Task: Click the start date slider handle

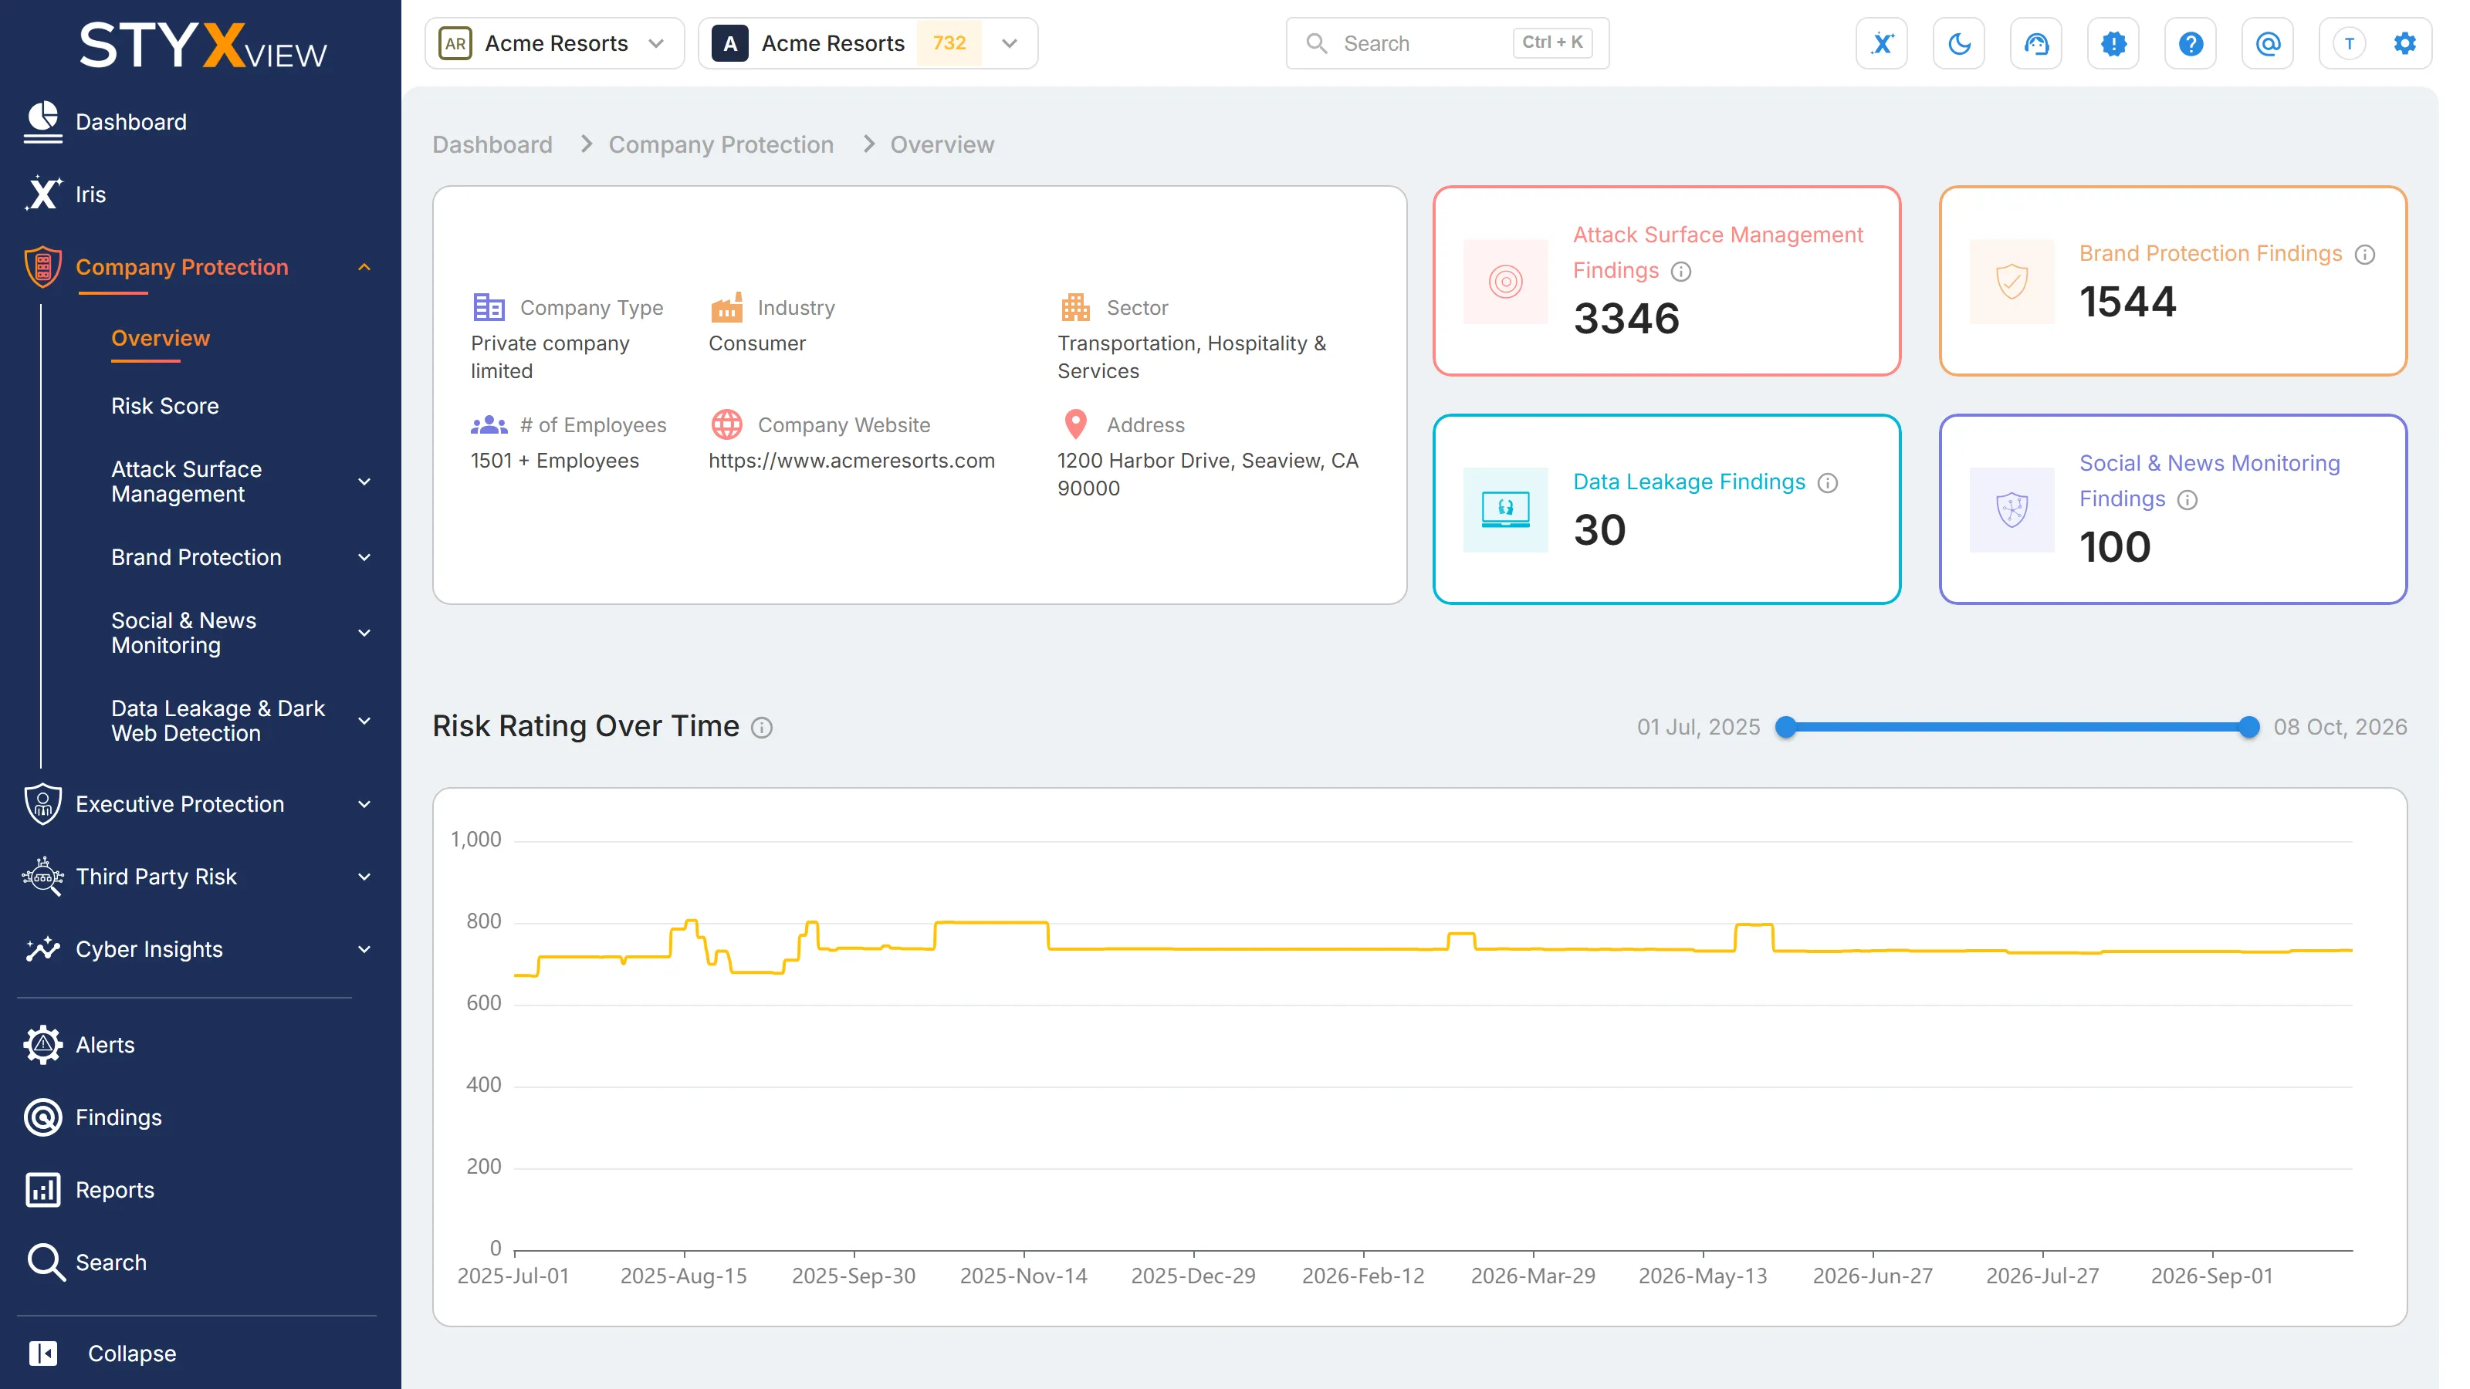Action: (x=1785, y=727)
